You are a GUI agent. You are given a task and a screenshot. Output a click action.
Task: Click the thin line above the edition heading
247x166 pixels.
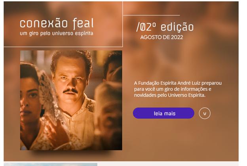tap(151, 15)
